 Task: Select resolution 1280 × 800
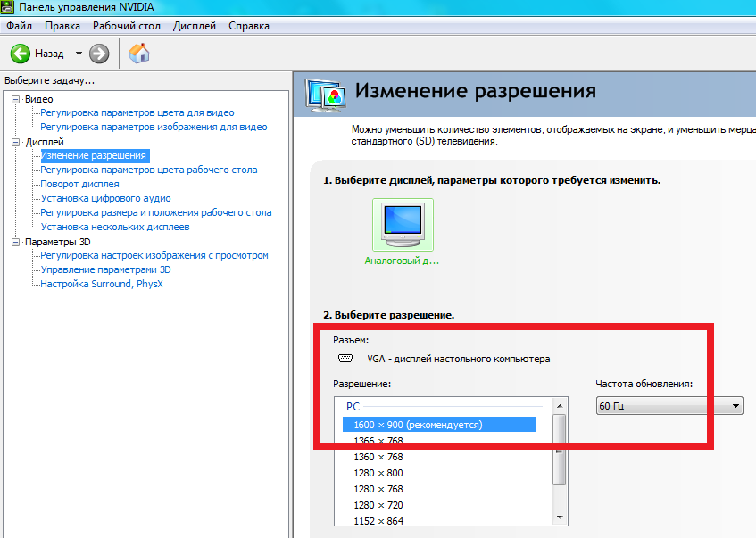(378, 473)
